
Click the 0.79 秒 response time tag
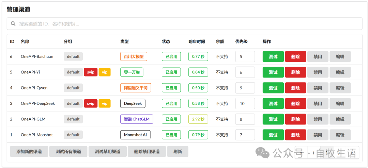tap(198, 135)
